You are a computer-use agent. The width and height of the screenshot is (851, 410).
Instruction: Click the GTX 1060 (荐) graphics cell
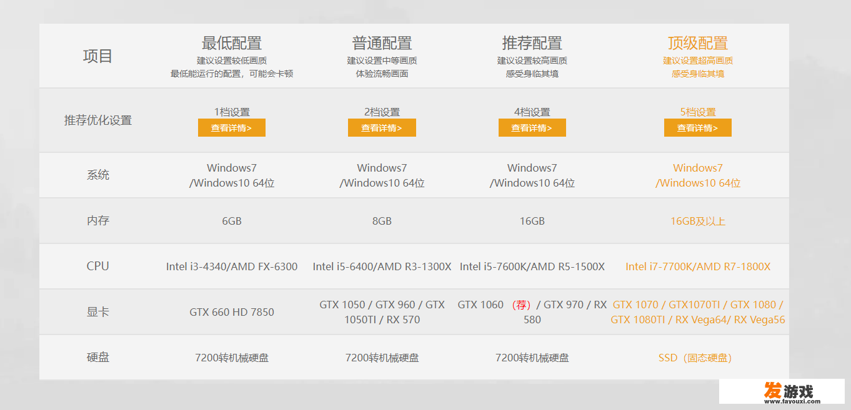(532, 312)
